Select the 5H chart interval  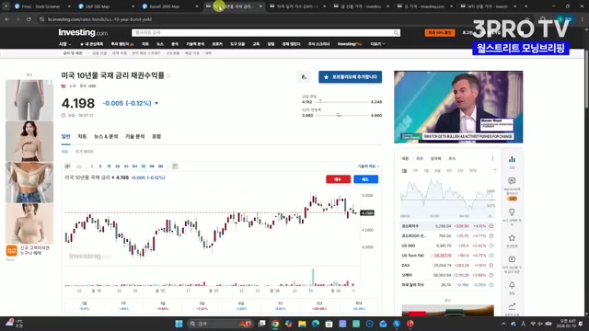click(134, 166)
